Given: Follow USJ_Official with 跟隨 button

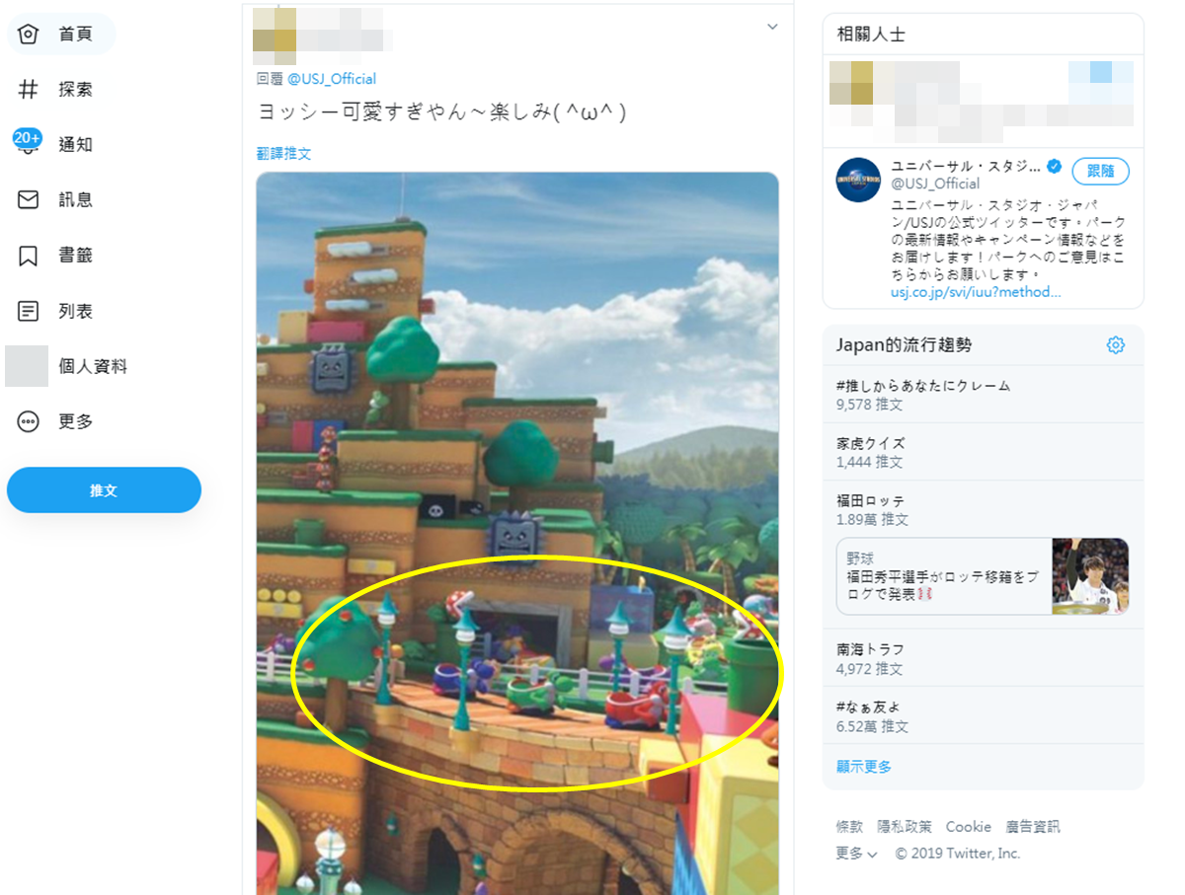Looking at the screenshot, I should tap(1101, 171).
